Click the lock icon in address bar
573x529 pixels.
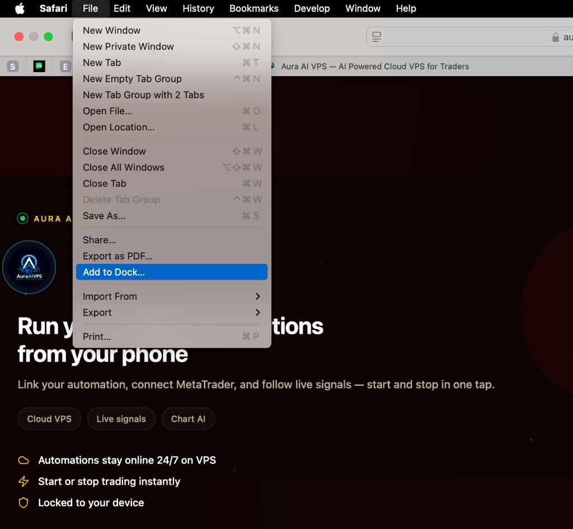(x=555, y=37)
